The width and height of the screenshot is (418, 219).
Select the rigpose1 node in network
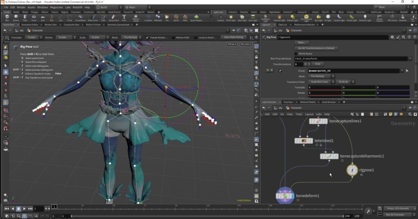click(352, 170)
